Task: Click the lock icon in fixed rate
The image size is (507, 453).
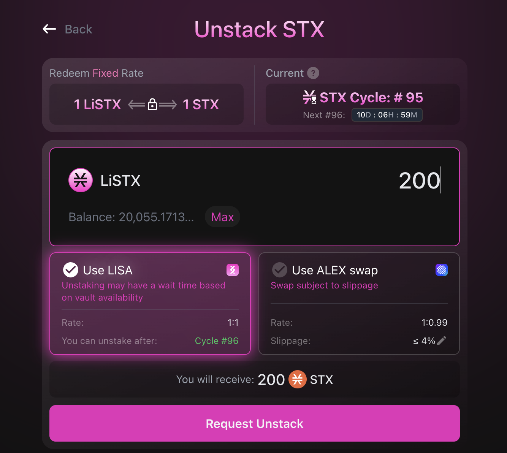Action: pos(152,104)
